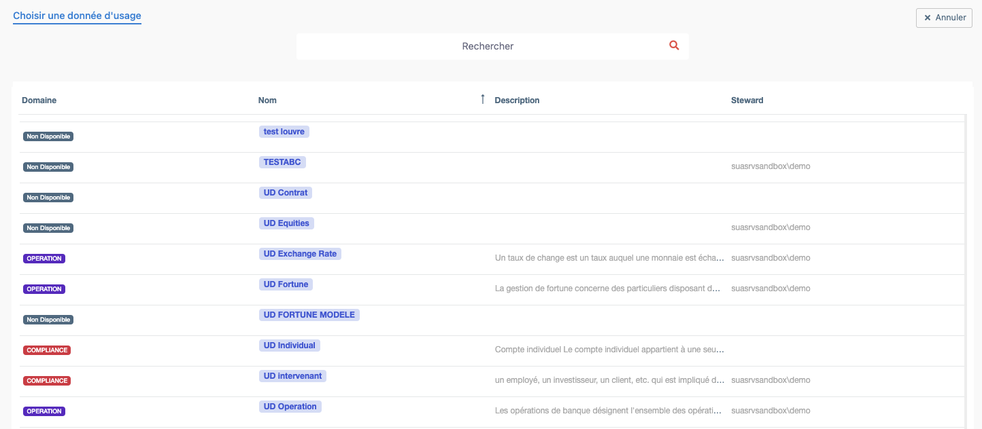
Task: Sort by Domaine column header
Action: [39, 100]
